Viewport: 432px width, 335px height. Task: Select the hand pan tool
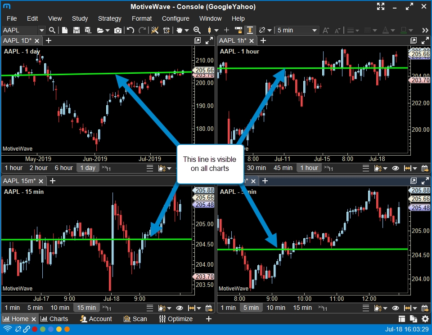pyautogui.click(x=180, y=30)
